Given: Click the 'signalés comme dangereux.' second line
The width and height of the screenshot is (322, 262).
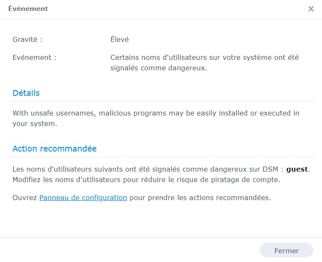Looking at the screenshot, I should pyautogui.click(x=159, y=67).
